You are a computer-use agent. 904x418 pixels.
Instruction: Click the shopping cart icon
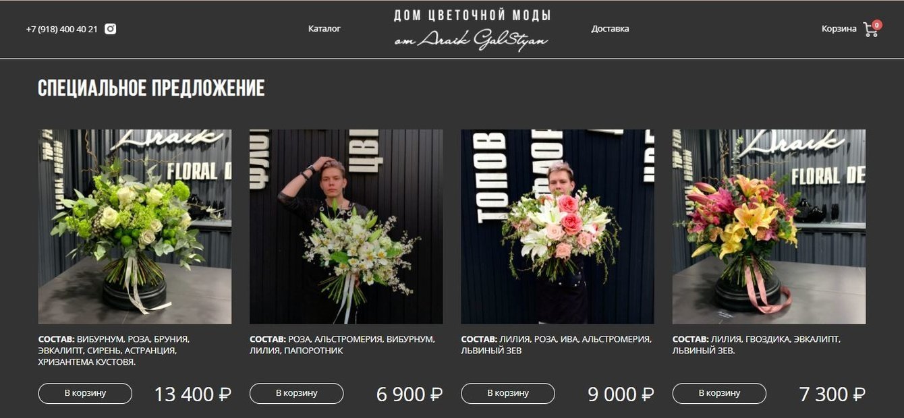coord(870,30)
